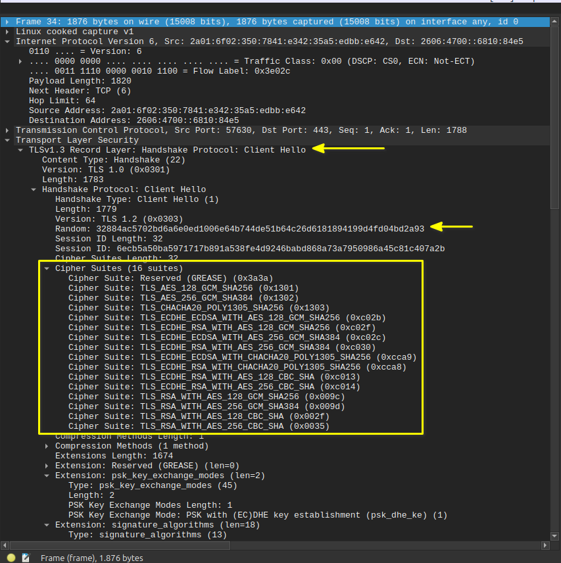Select TLS_RSA_WITH_AES_256_GCM_SHA384 (0x009d) row
Screen dimensions: 561x563
[207, 407]
